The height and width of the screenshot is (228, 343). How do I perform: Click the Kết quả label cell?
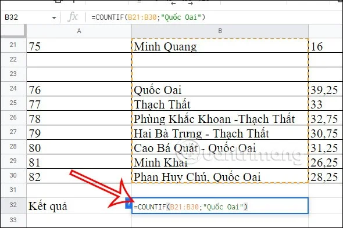tap(79, 205)
